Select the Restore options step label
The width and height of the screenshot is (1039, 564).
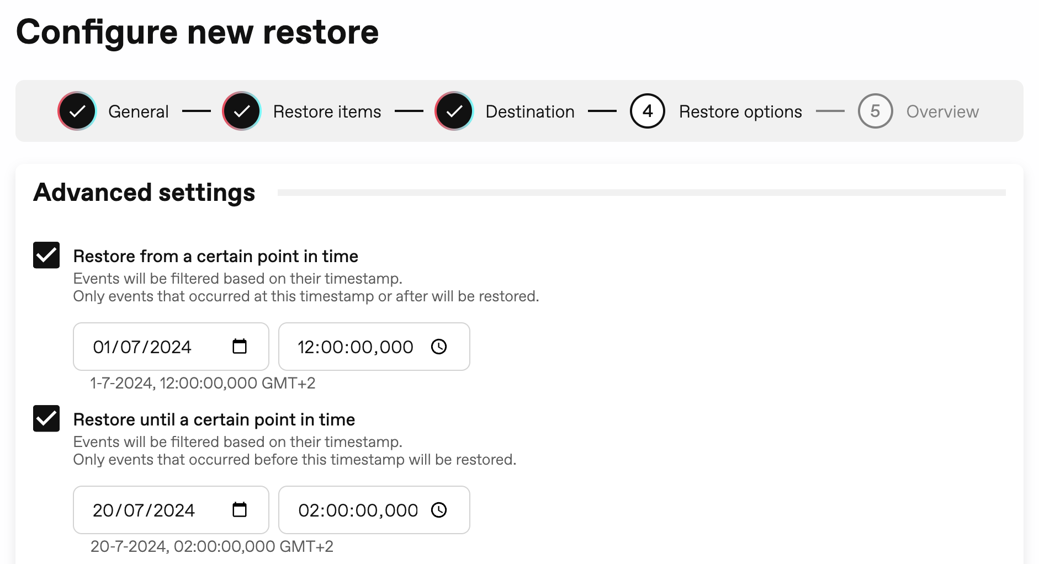pyautogui.click(x=740, y=111)
